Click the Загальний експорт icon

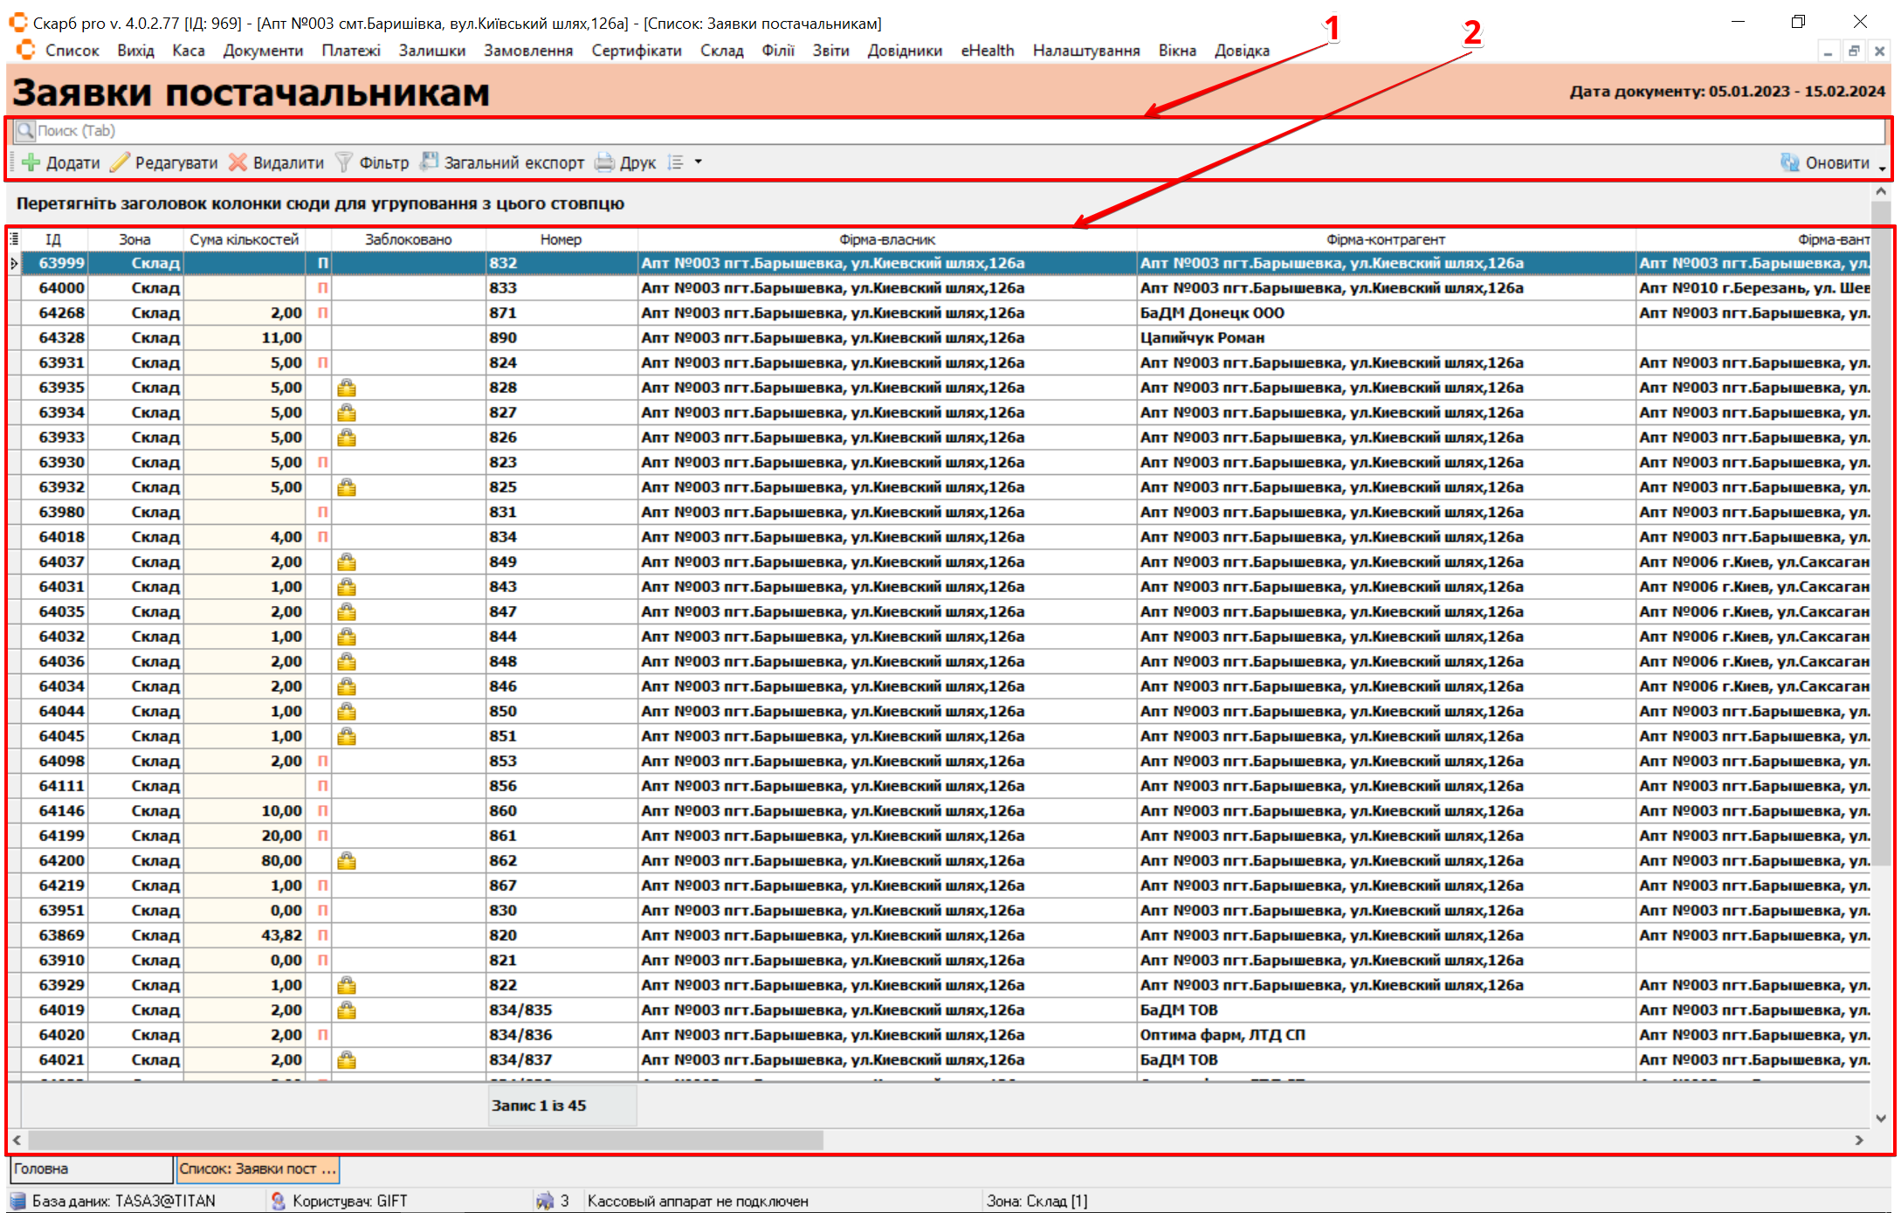click(429, 162)
